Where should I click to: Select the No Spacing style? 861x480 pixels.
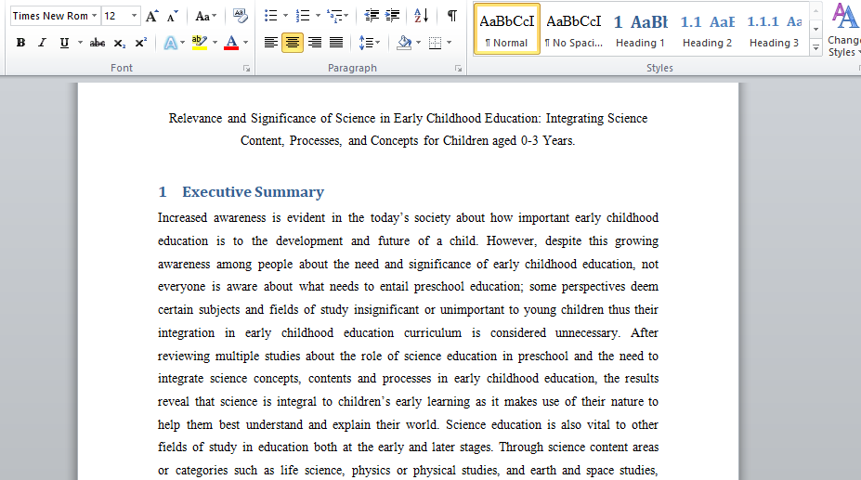click(574, 29)
